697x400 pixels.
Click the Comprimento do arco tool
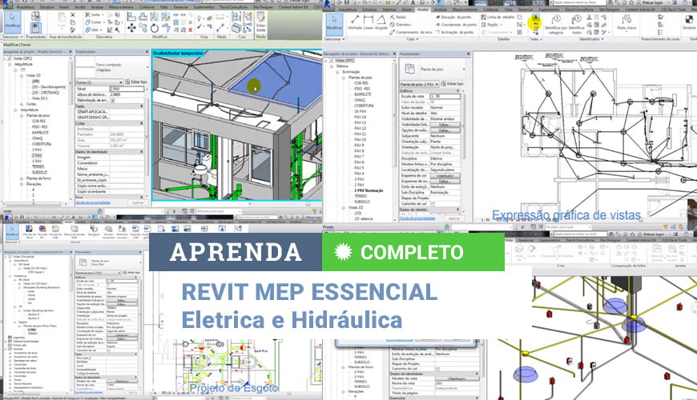411,32
